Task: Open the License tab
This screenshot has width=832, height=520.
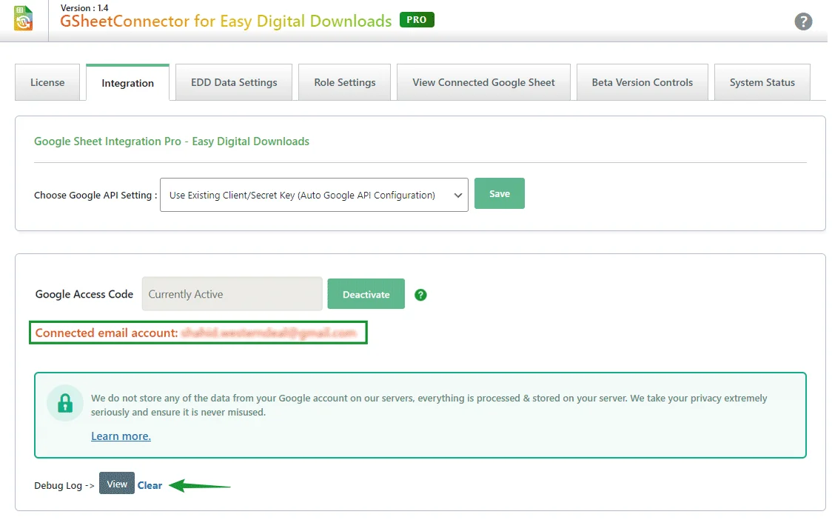Action: click(x=47, y=82)
